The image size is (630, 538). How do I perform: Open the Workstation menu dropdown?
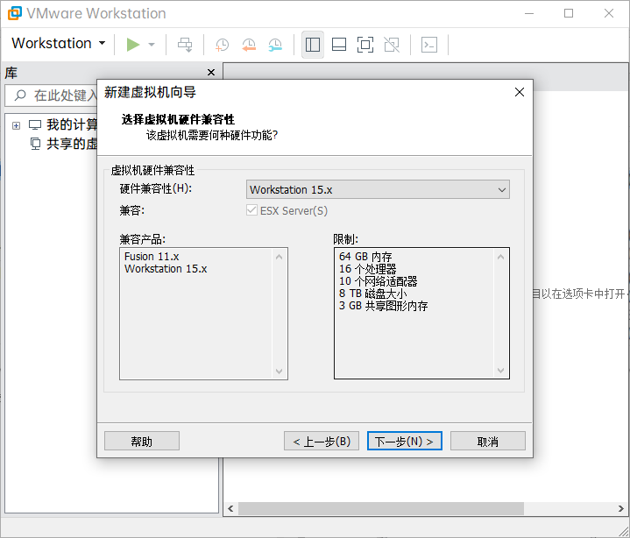58,44
